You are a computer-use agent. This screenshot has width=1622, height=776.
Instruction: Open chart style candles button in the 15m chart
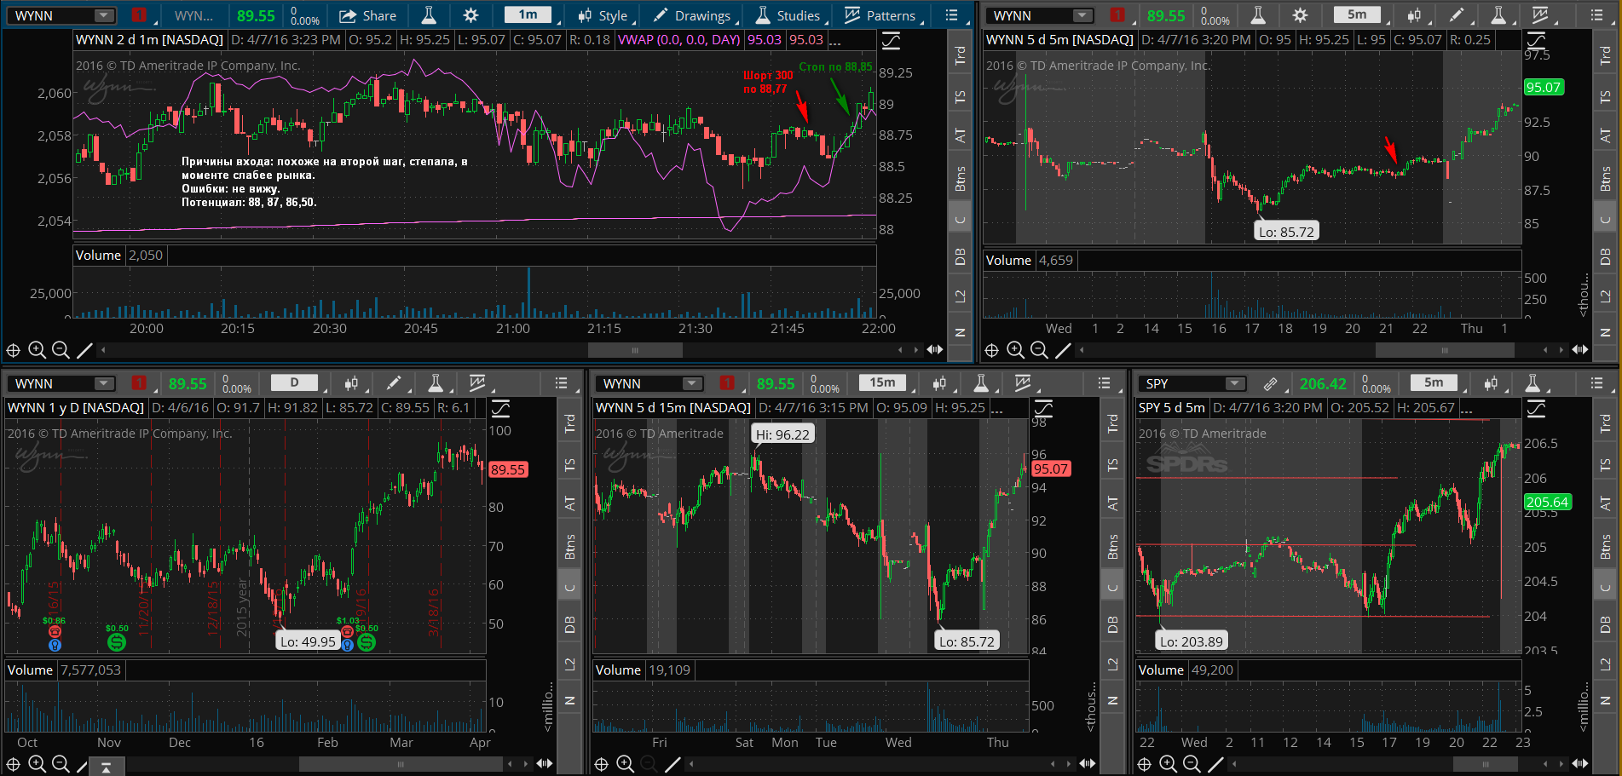939,383
